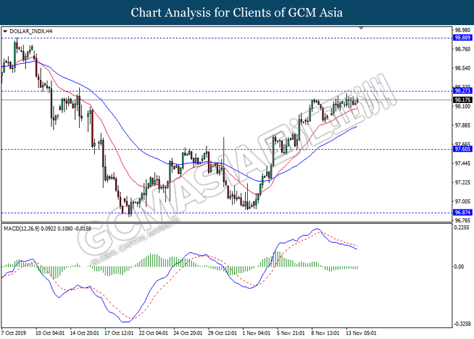This screenshot has height=339, width=474.
Task: Click the Chart Analysis for Clients of GCM Asia title
Action: pos(237,12)
